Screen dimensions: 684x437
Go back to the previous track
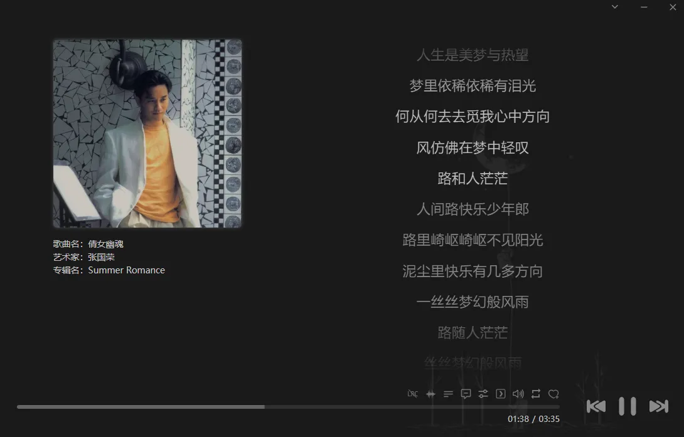click(x=597, y=406)
